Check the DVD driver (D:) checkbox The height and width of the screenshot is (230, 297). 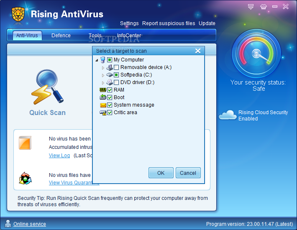tap(116, 82)
